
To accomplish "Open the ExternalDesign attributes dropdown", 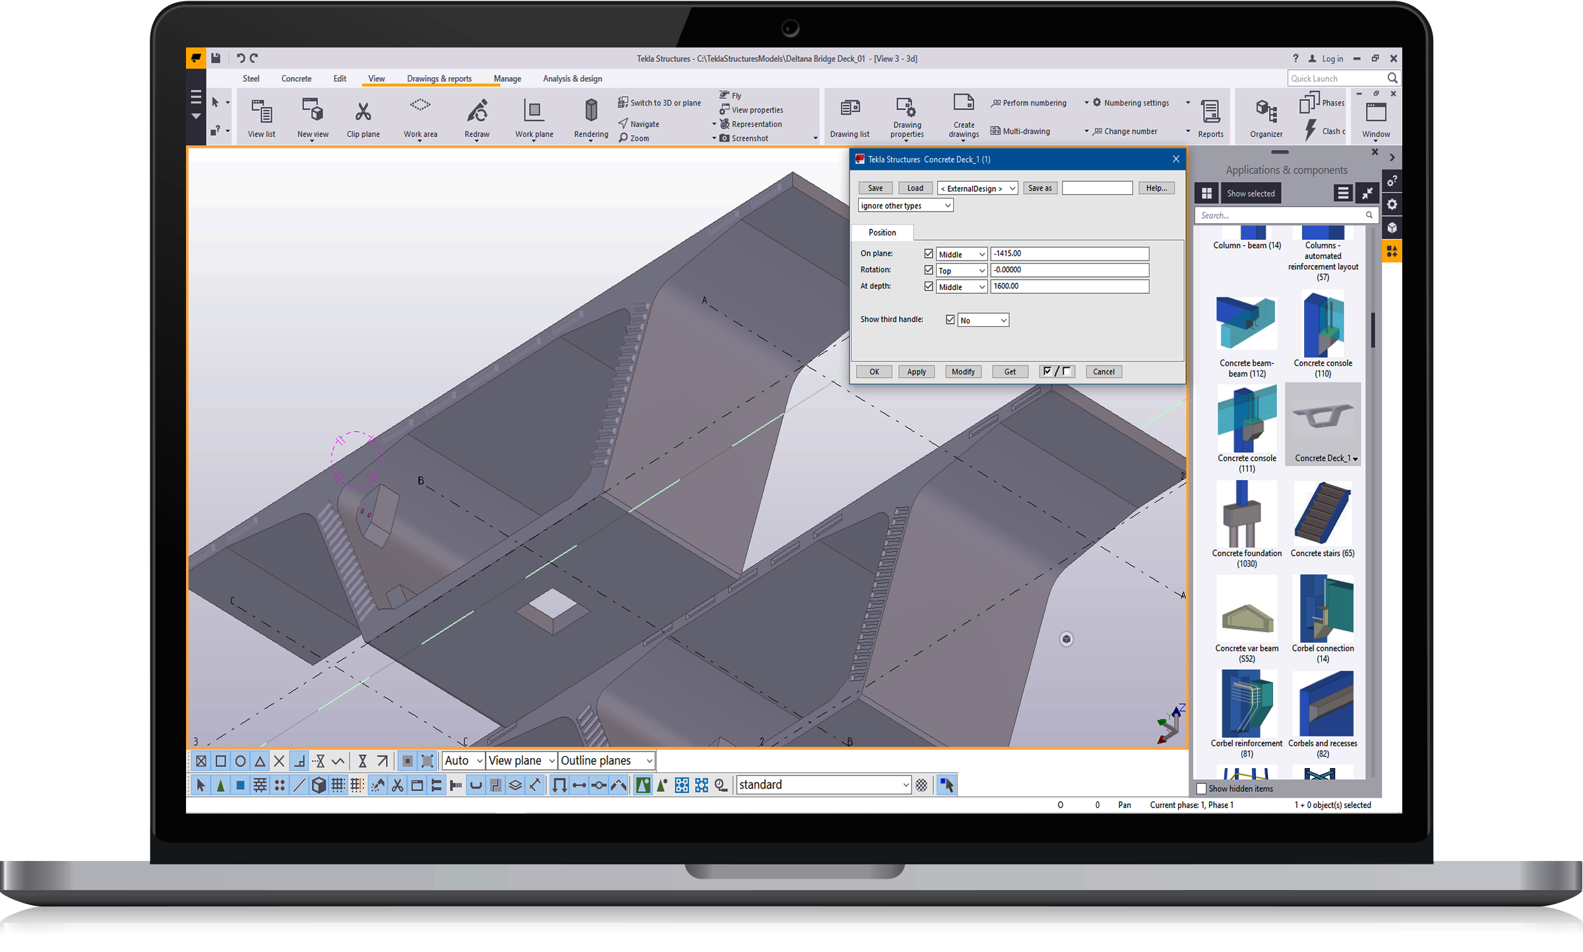I will click(978, 189).
